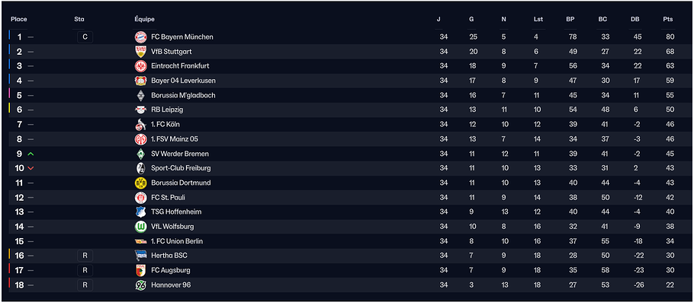The image size is (694, 302).
Task: Open the RB Leipzig team name link
Action: tap(167, 110)
